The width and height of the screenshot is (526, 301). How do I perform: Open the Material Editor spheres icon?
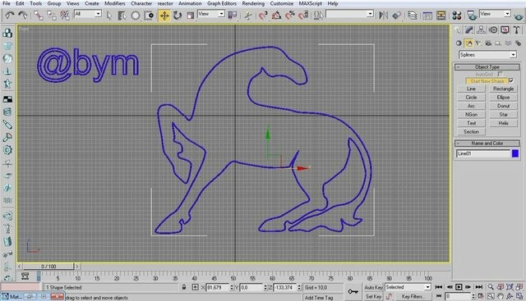click(457, 15)
